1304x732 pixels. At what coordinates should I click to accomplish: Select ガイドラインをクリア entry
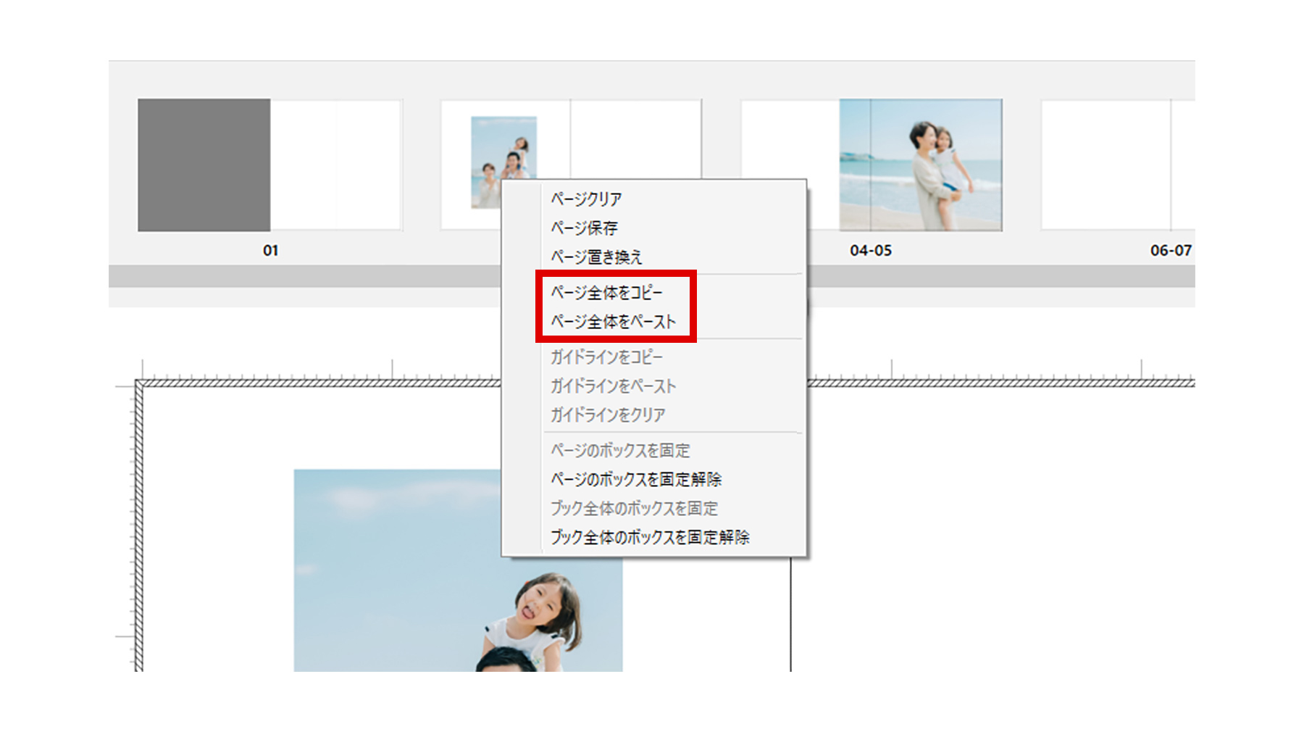(x=607, y=415)
